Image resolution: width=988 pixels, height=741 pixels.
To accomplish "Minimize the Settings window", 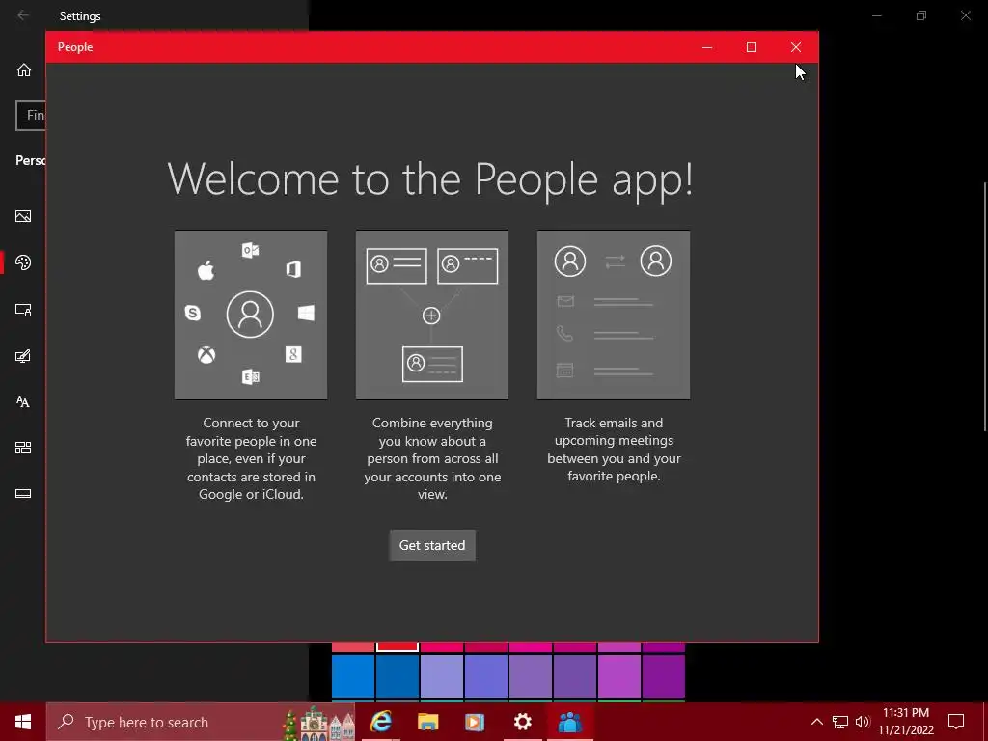I will [876, 15].
